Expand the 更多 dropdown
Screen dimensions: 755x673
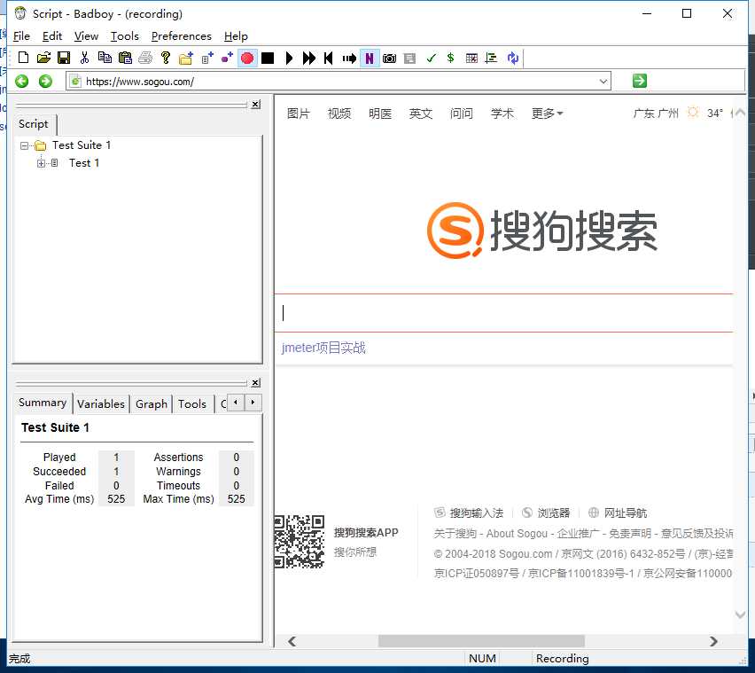tap(547, 113)
